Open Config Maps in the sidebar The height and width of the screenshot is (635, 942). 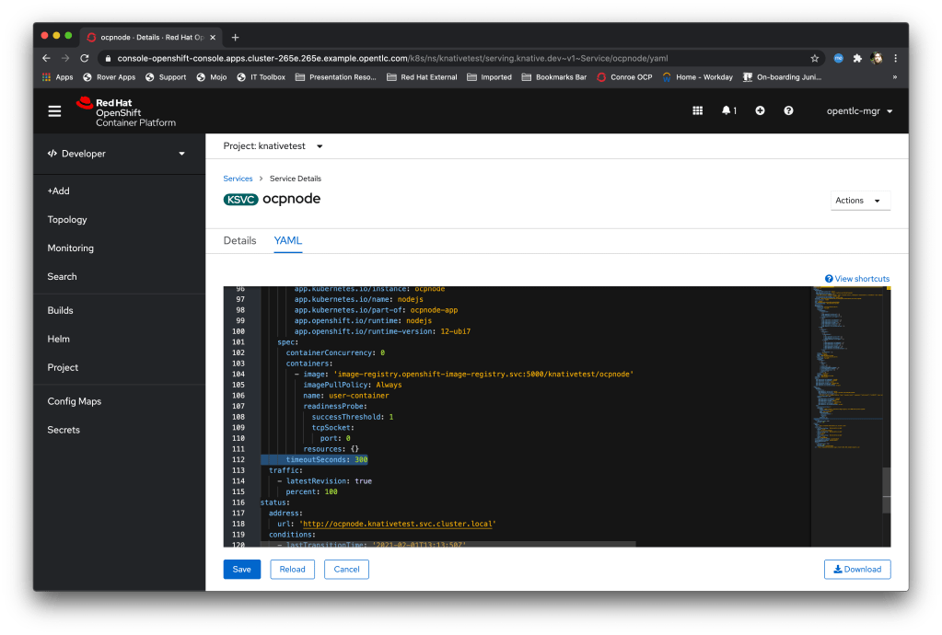[75, 401]
